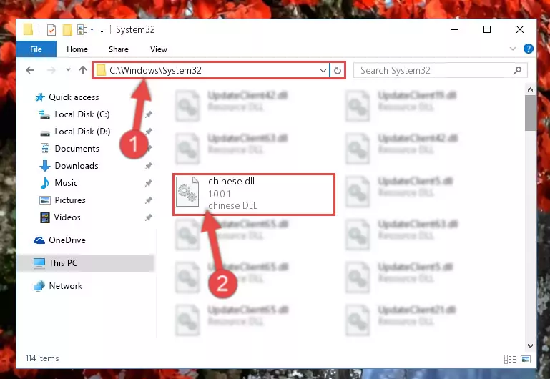Click the pin icon beside Videos
This screenshot has height=379, width=550.
(x=149, y=217)
